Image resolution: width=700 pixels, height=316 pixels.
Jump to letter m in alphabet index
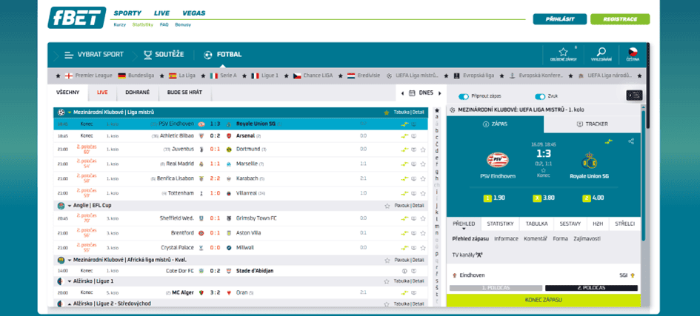436,226
